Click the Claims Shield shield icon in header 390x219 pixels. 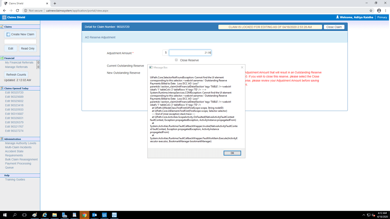tap(5, 17)
